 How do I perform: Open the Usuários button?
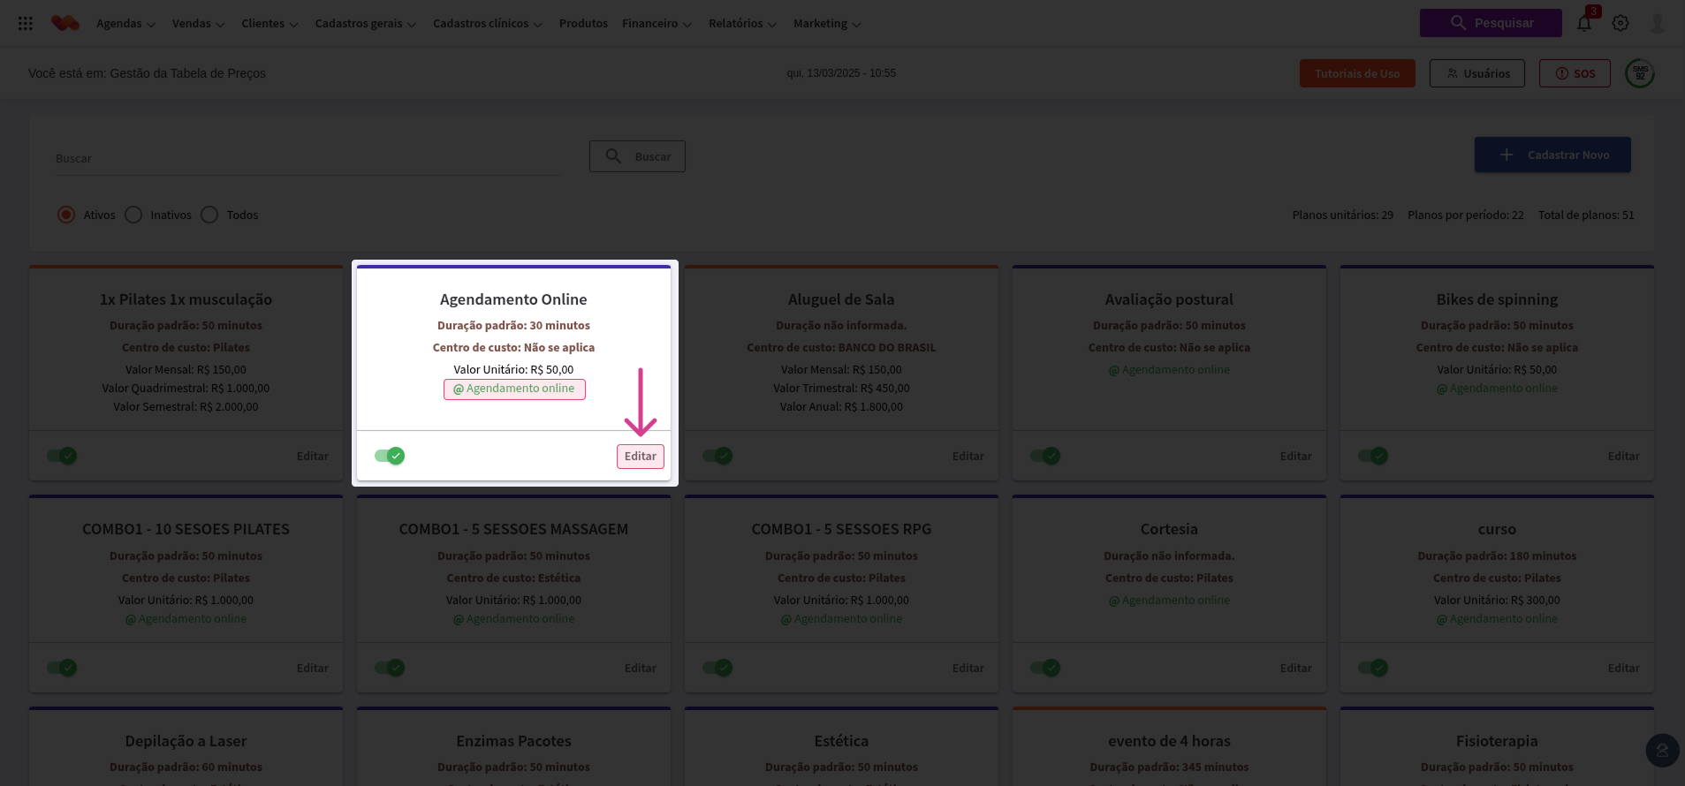[1477, 73]
